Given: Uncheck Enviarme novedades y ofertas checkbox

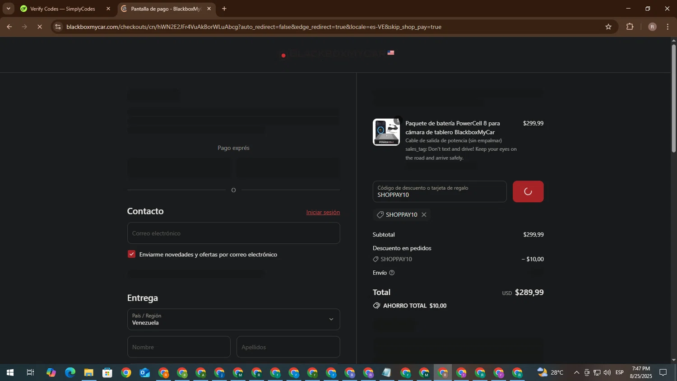Looking at the screenshot, I should 131,254.
